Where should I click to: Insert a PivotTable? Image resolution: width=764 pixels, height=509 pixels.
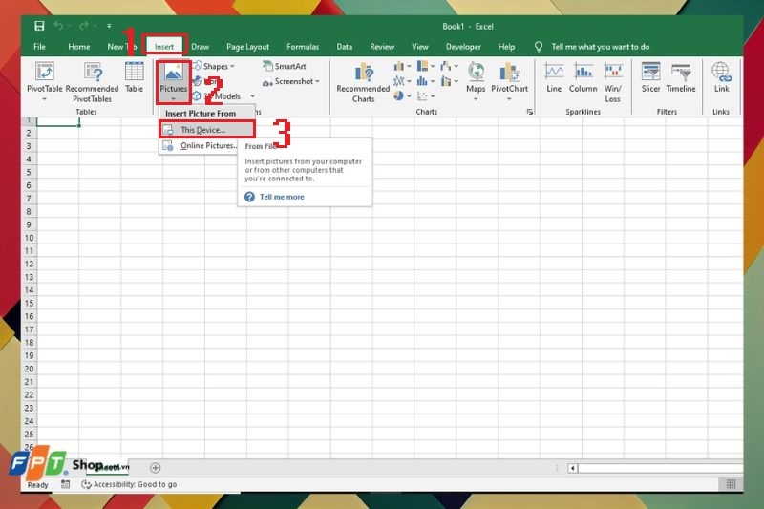coord(44,80)
